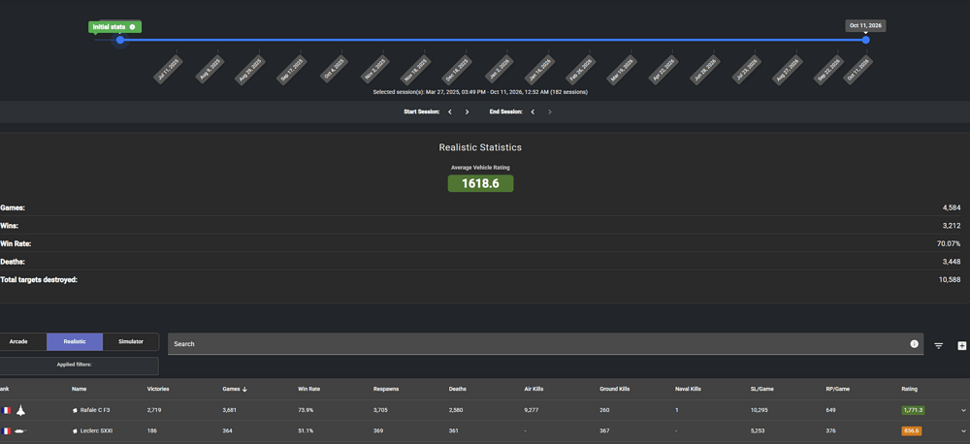Select the Sep 17, 2025 timeline marker
970x444 pixels.
291,69
